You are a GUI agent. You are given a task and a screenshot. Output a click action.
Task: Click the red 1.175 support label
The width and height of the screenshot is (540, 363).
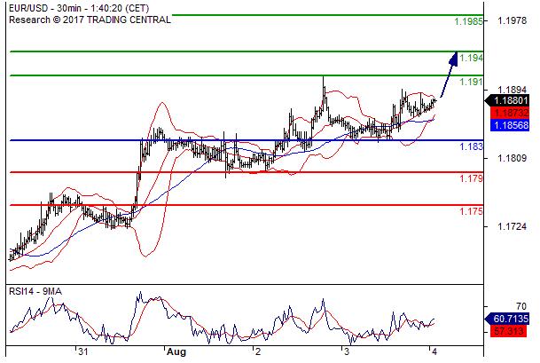pyautogui.click(x=471, y=211)
